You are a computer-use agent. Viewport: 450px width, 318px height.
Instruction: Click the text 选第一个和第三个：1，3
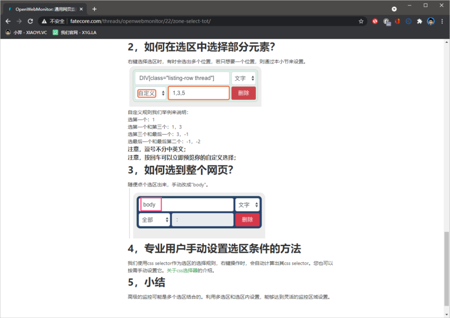point(155,127)
